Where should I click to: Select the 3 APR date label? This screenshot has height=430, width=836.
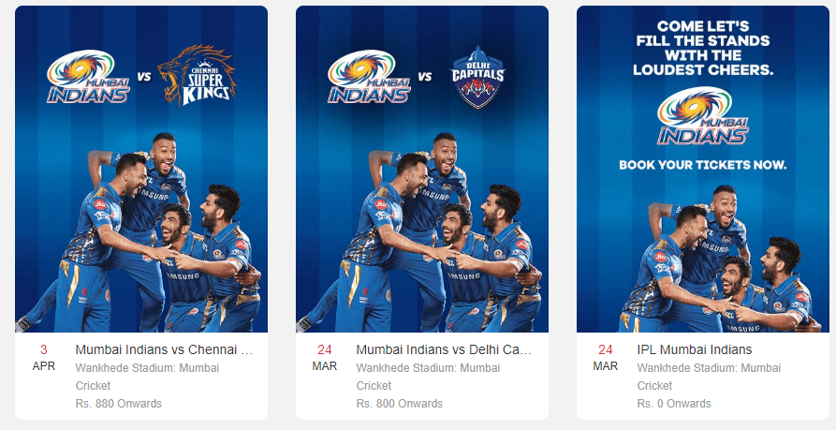(44, 358)
